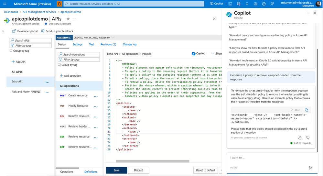Show notifications bell

tap(247, 4)
